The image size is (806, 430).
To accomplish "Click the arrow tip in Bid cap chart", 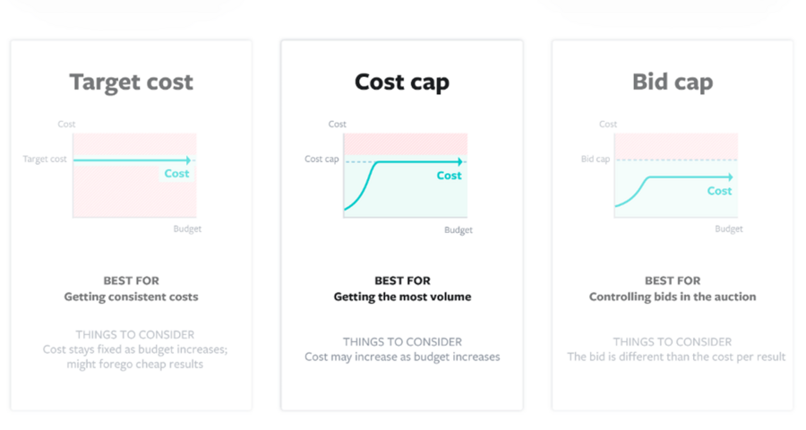I will click(x=731, y=177).
